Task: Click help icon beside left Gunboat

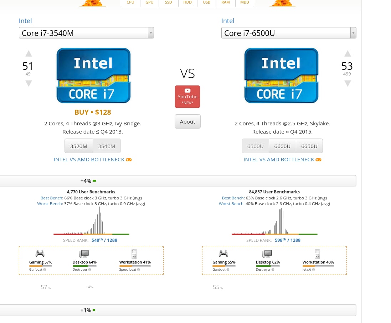Action: click(x=45, y=270)
